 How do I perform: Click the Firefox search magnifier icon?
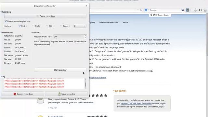183,10
